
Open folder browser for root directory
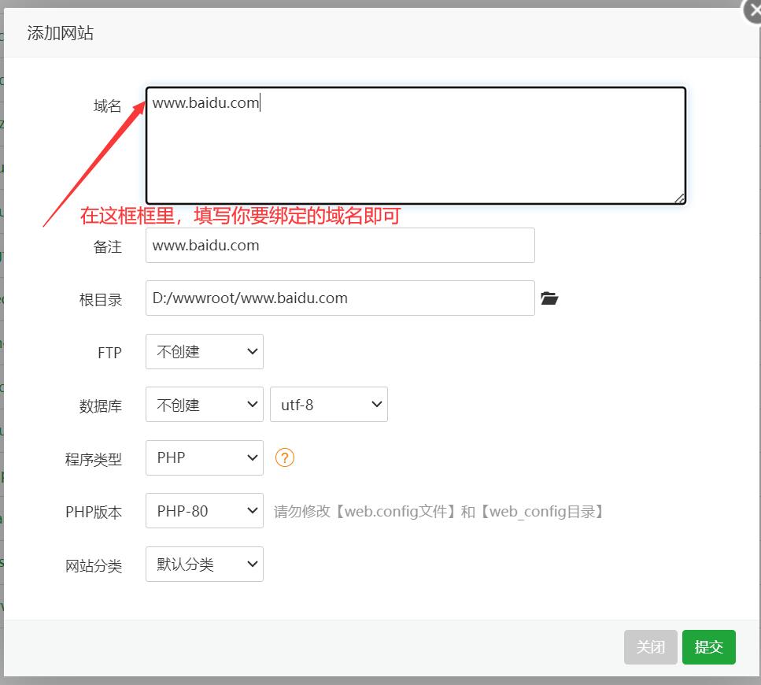pos(549,298)
